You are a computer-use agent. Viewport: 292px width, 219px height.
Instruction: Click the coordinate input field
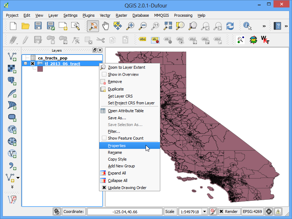[125, 212]
